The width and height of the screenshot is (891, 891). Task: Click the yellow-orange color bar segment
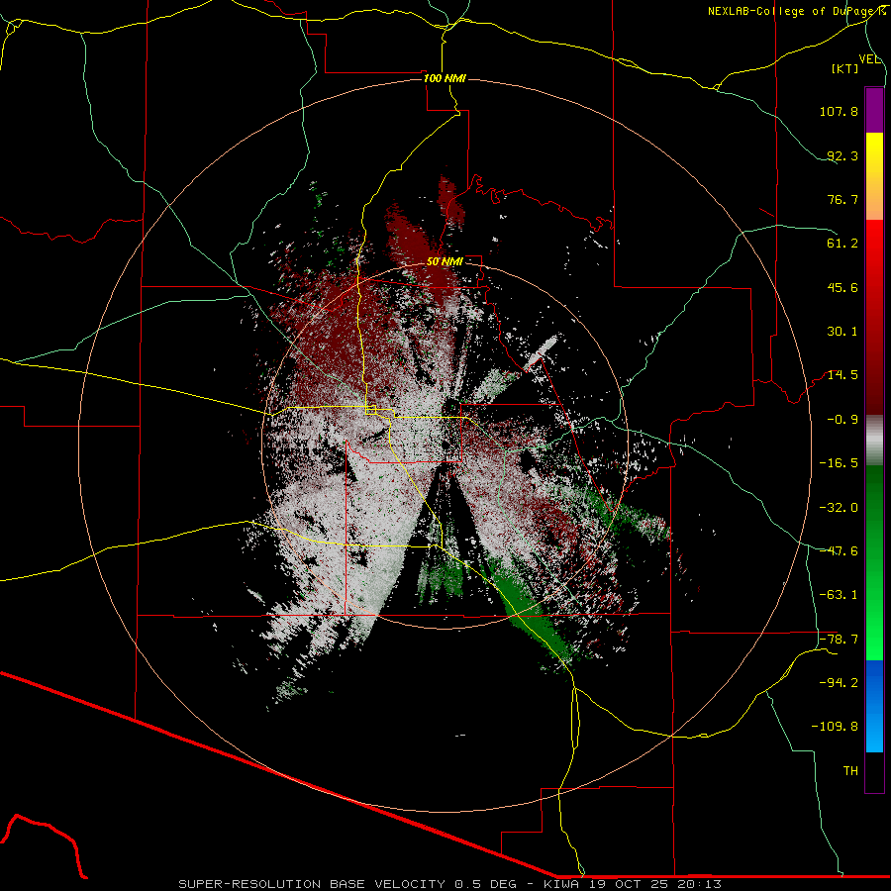(874, 176)
